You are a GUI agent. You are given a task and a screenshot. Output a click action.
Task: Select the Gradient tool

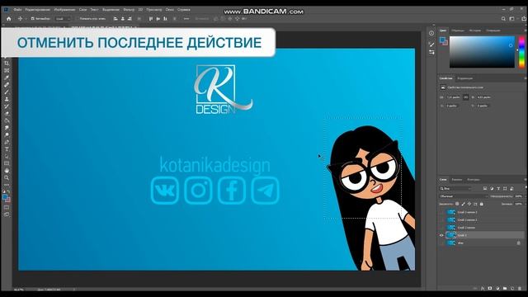pyautogui.click(x=7, y=120)
